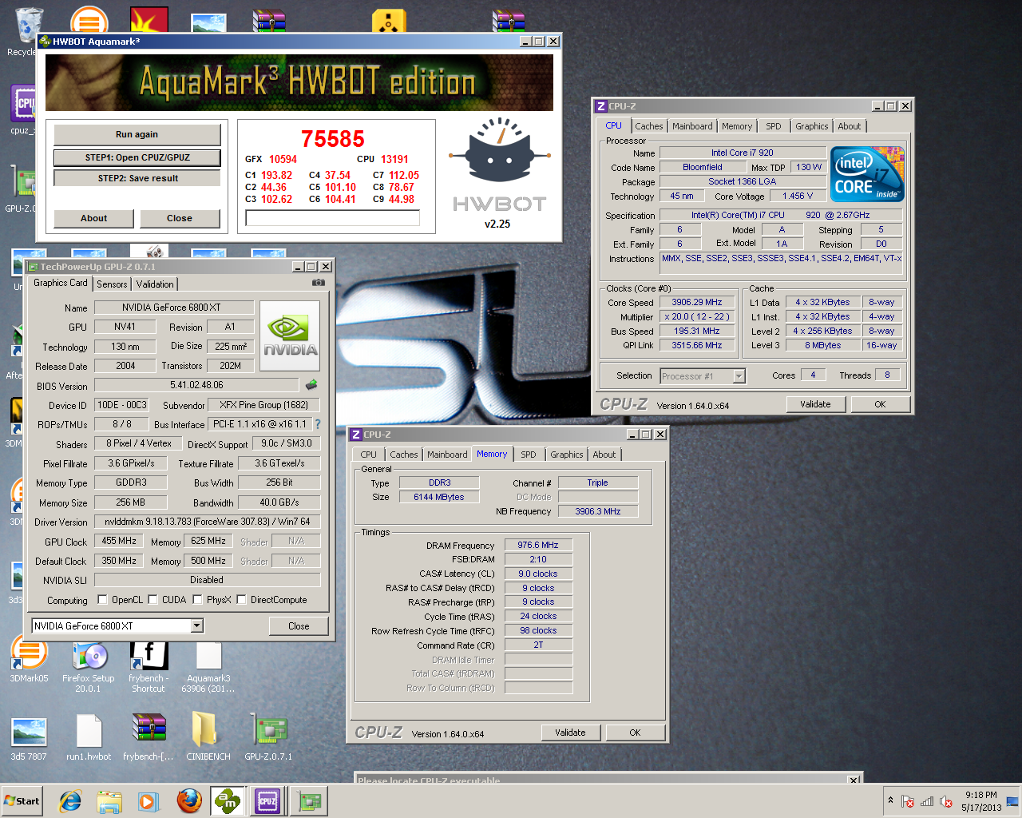This screenshot has height=818, width=1022.
Task: Show hidden system tray icons
Action: [890, 800]
